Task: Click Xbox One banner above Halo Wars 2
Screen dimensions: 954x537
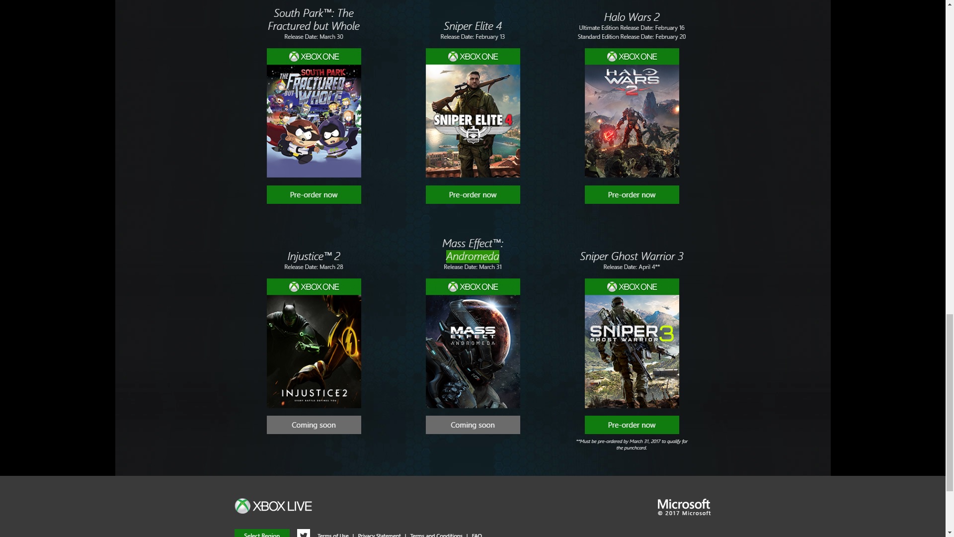Action: pyautogui.click(x=632, y=57)
